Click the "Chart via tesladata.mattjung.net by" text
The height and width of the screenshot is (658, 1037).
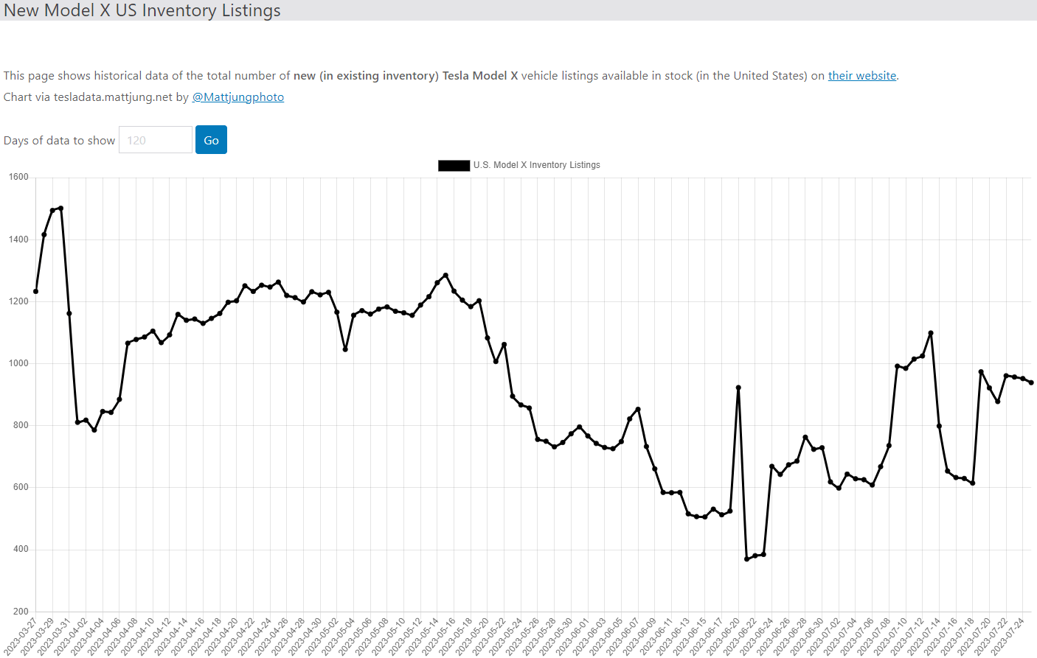point(97,97)
